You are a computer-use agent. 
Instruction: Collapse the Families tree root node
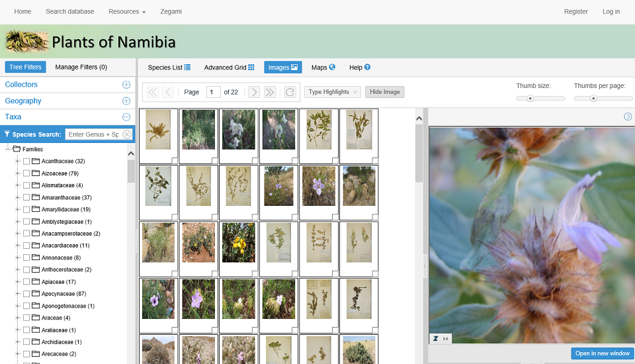8,149
